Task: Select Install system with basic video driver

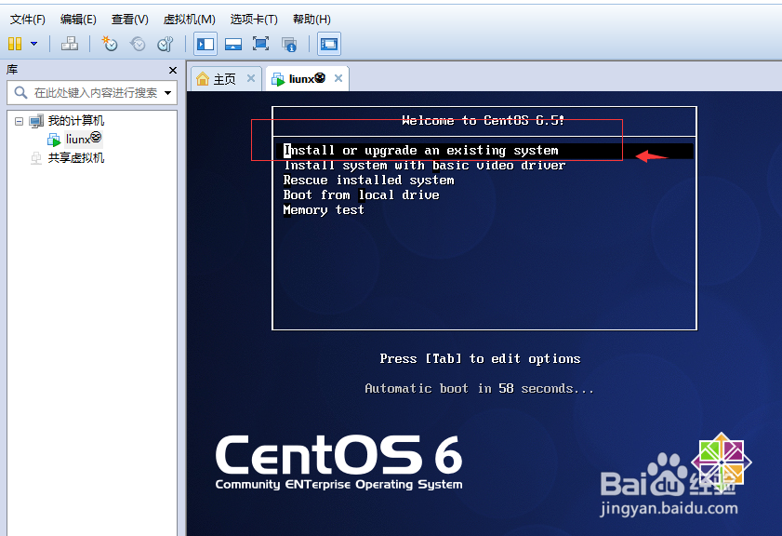Action: 424,166
